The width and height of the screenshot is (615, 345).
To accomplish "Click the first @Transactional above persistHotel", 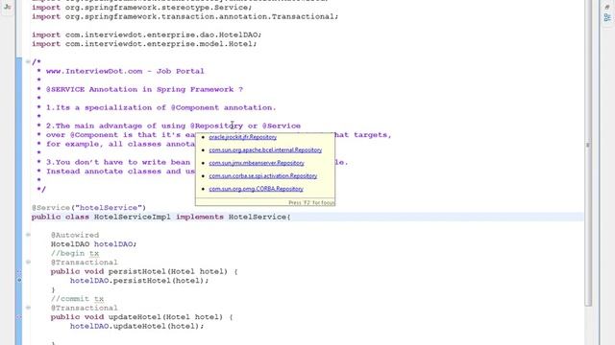I will pyautogui.click(x=85, y=263).
